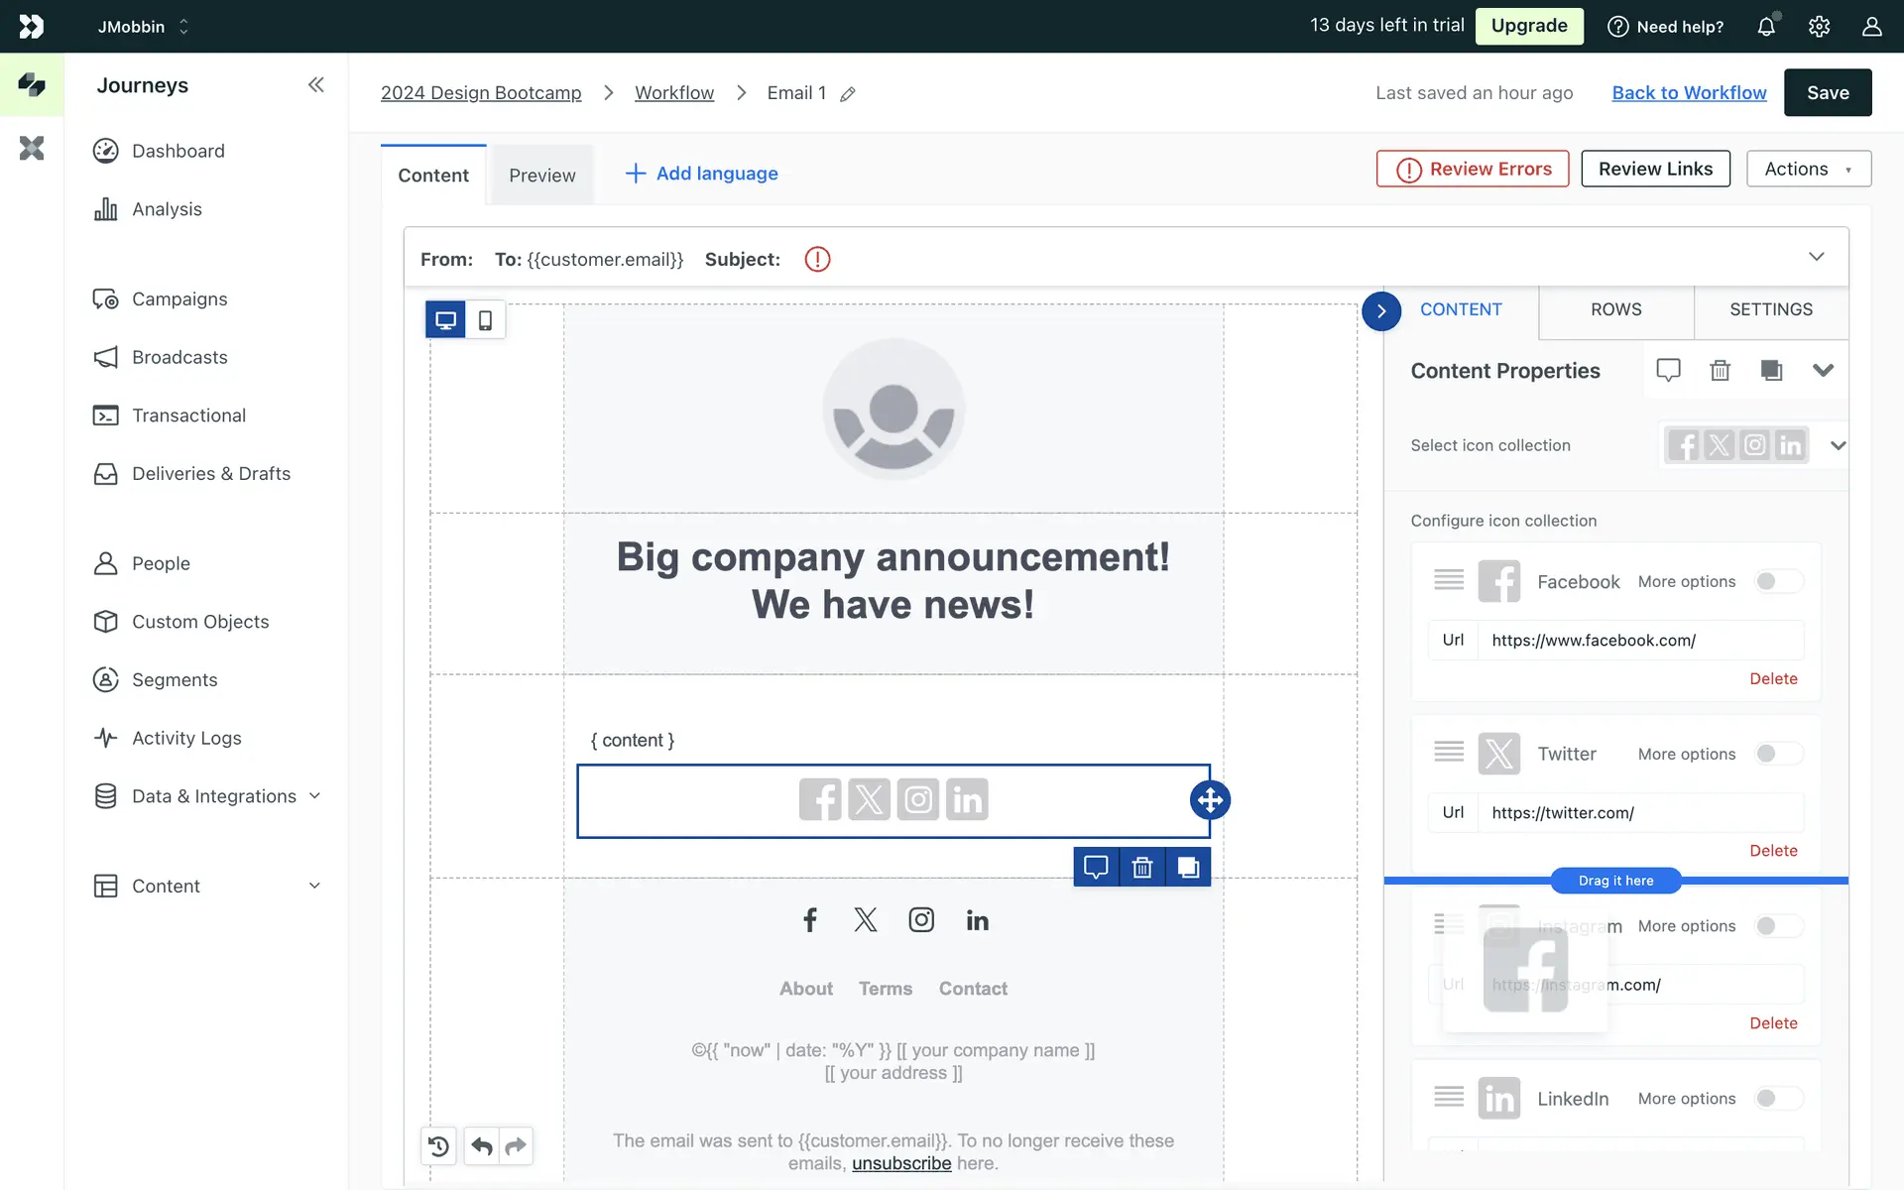Click pencil icon to rename Email 1

pyautogui.click(x=848, y=94)
